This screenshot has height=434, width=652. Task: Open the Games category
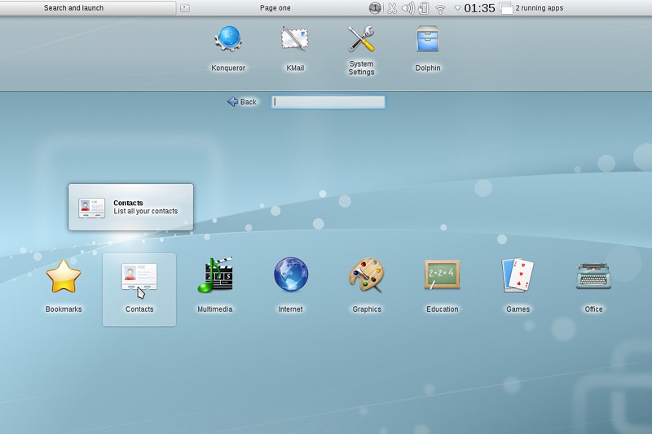pos(518,286)
